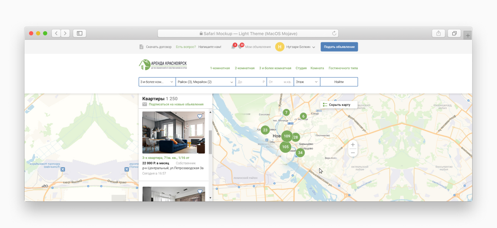Click map cluster marker 6

click(x=303, y=116)
